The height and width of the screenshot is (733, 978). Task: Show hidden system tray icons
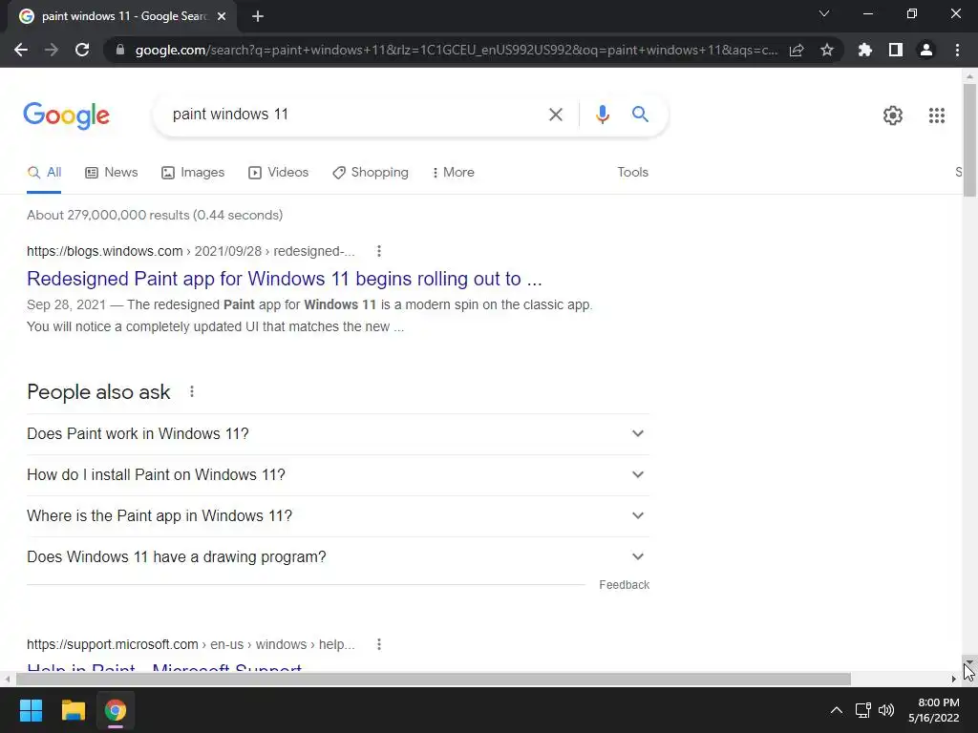pos(837,710)
